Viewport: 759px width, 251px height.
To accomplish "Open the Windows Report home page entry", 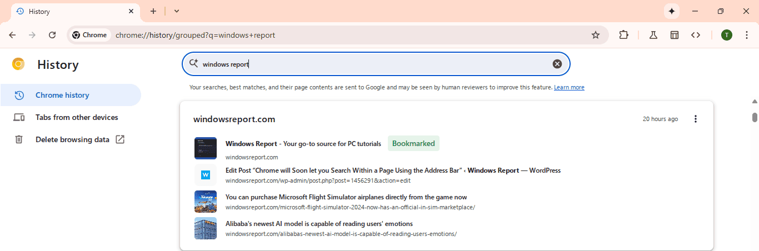I will [303, 144].
